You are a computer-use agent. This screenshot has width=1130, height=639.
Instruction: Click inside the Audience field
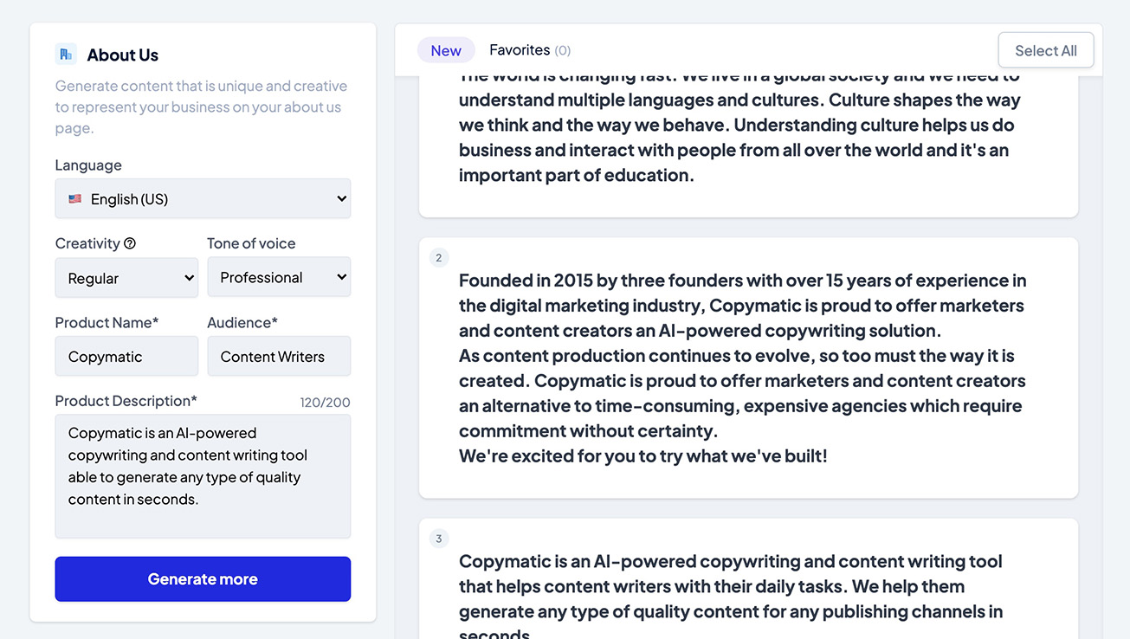(279, 356)
